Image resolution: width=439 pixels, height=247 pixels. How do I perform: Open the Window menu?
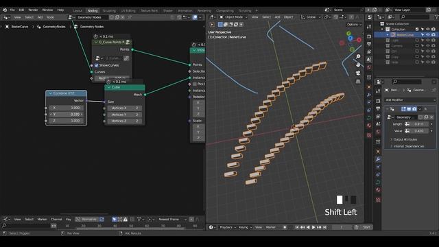pyautogui.click(x=47, y=10)
